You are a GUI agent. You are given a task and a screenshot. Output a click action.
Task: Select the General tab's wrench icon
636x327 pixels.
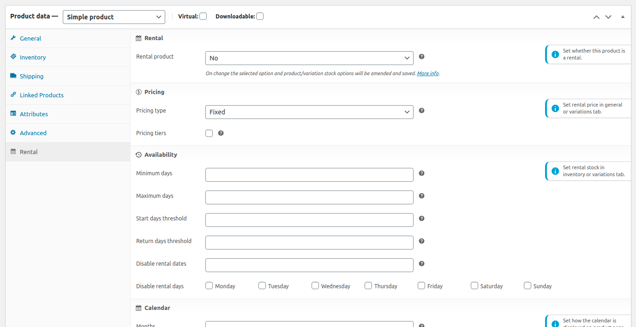(x=14, y=38)
